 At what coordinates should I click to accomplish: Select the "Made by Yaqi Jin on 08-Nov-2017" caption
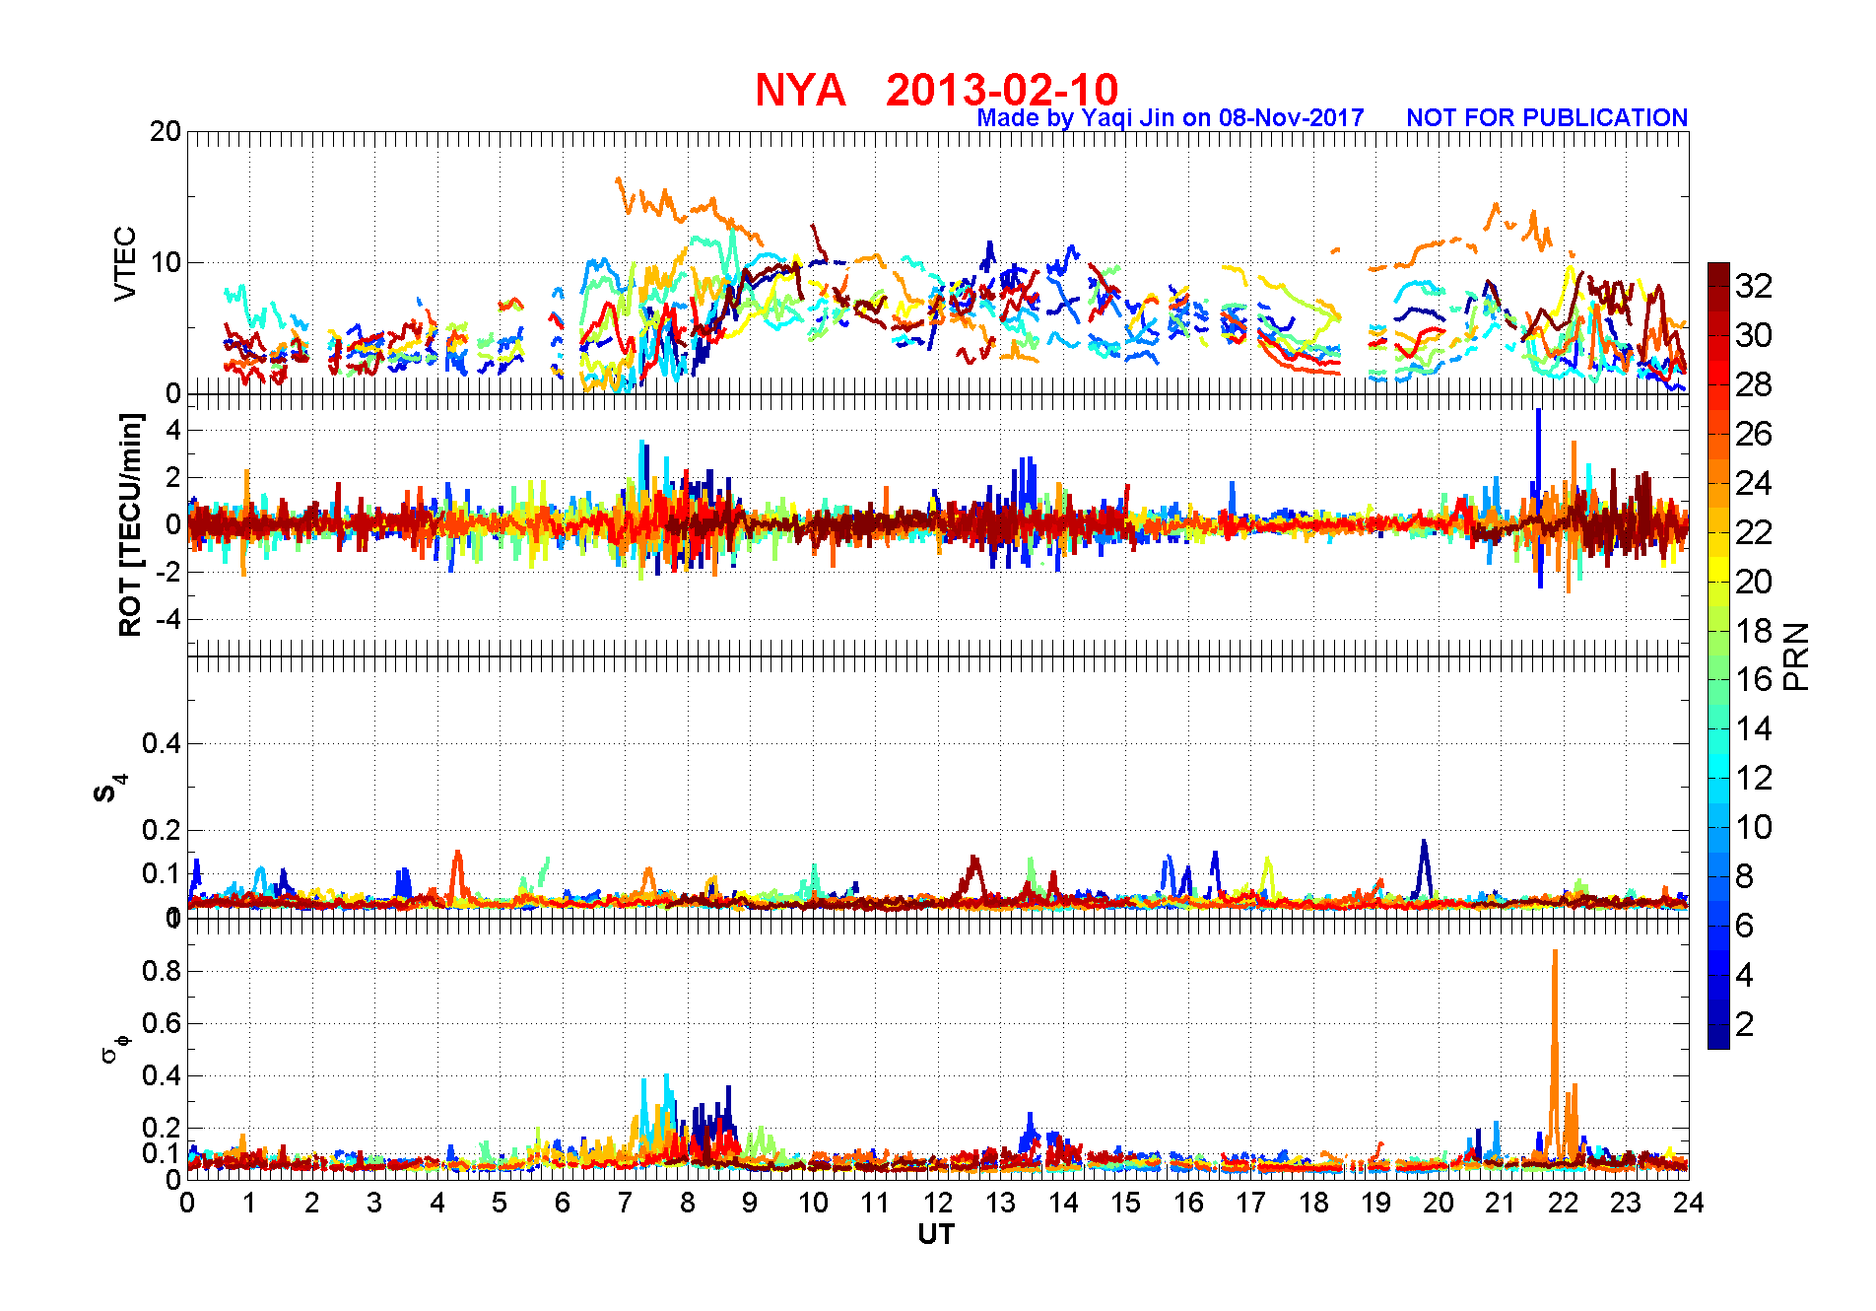(x=1171, y=118)
